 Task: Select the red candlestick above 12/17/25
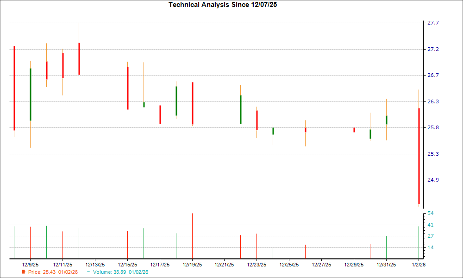click(160, 114)
